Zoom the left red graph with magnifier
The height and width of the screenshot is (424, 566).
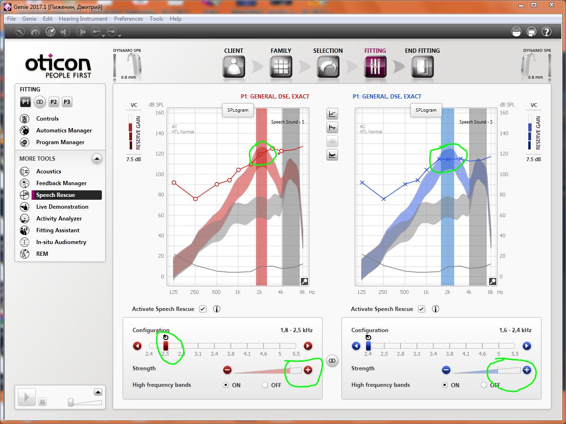pos(304,281)
